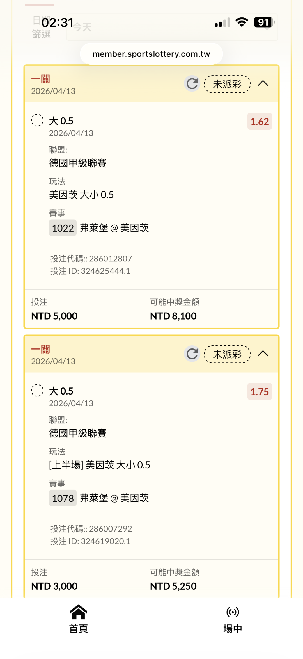Refresh the first bet with 1.62 odds
The width and height of the screenshot is (303, 659).
coord(192,84)
